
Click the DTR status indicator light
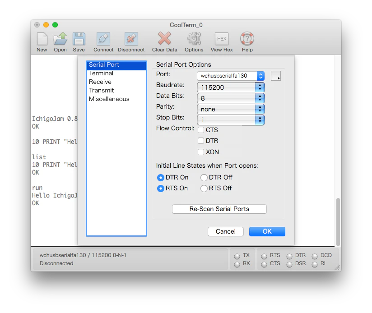pyautogui.click(x=289, y=256)
